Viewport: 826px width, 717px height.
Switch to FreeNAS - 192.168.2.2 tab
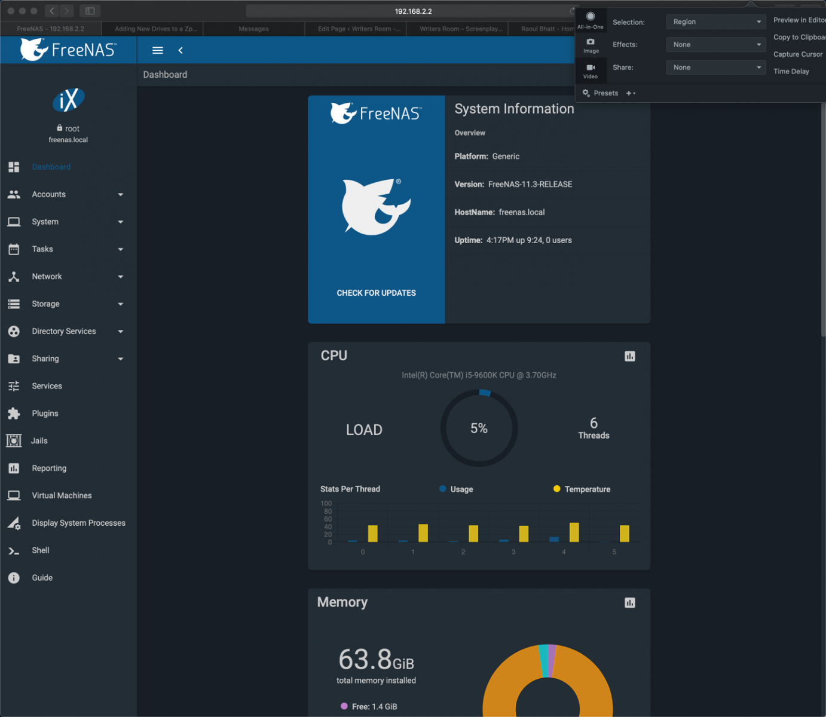tap(51, 29)
